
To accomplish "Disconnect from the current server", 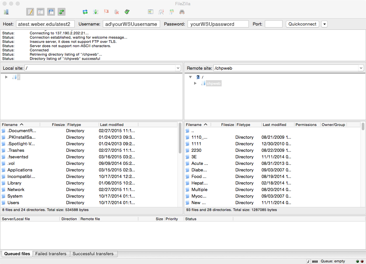I will tap(117, 12).
